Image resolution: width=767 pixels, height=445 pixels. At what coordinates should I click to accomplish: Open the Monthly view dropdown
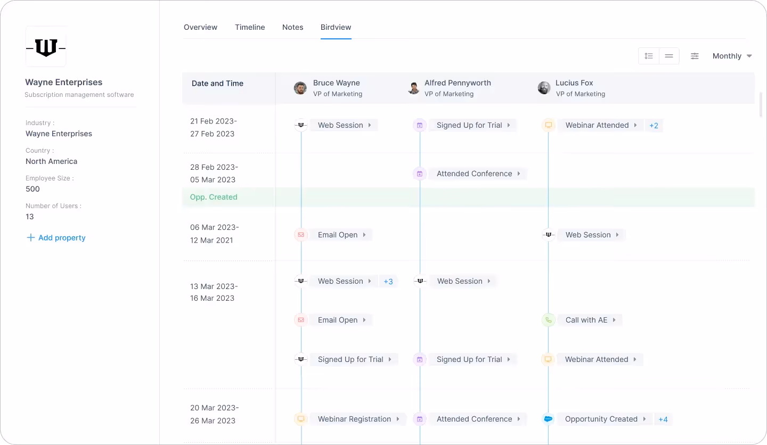point(732,56)
